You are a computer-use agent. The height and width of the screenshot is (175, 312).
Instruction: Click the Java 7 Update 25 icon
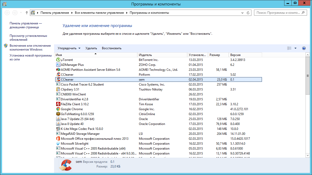(x=58, y=119)
